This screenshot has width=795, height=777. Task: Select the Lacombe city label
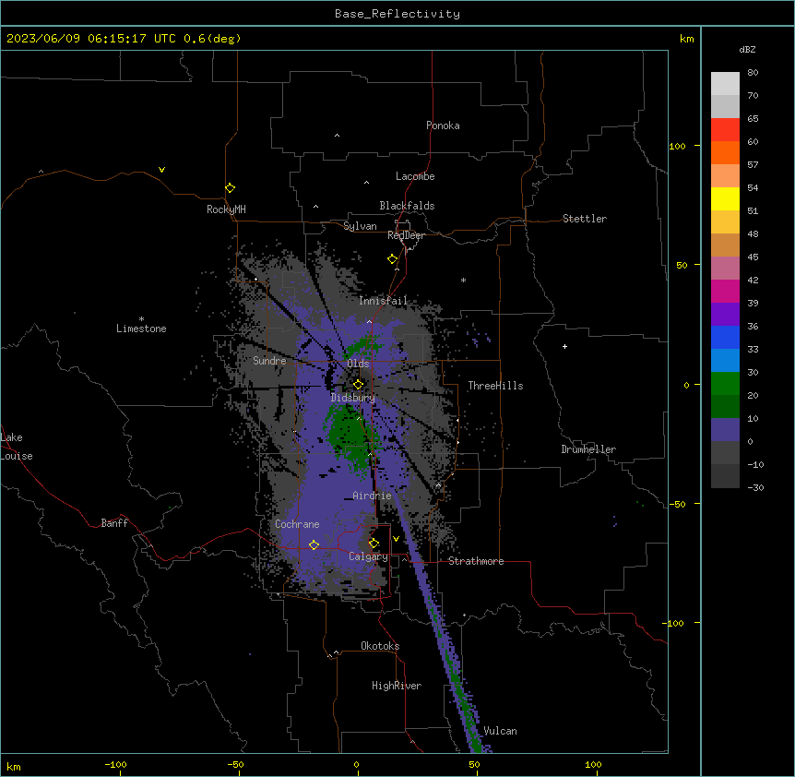pos(415,176)
